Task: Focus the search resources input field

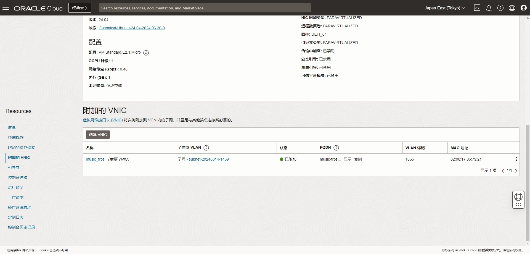Action: click(205, 8)
